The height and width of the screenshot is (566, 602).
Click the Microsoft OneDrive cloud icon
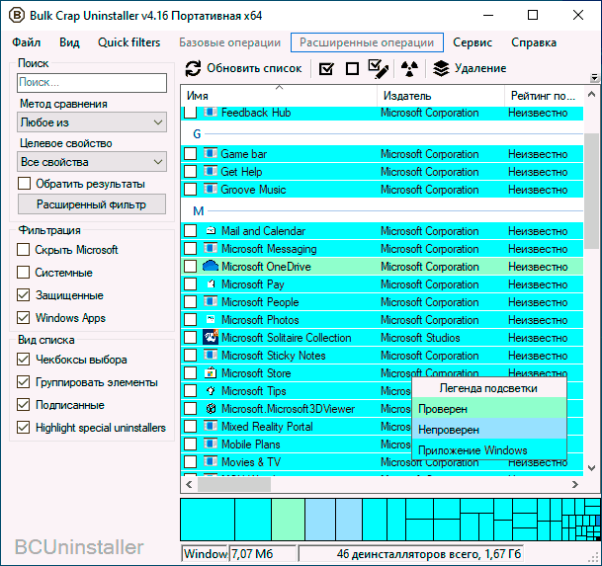pyautogui.click(x=211, y=266)
